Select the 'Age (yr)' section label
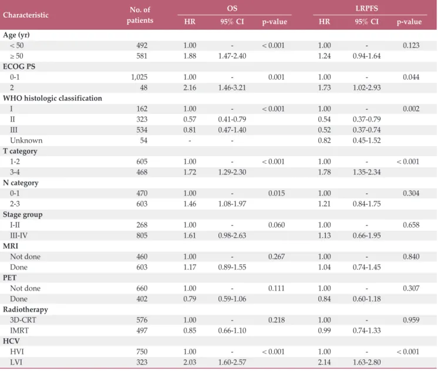This screenshot has height=371, width=438. (x=16, y=35)
